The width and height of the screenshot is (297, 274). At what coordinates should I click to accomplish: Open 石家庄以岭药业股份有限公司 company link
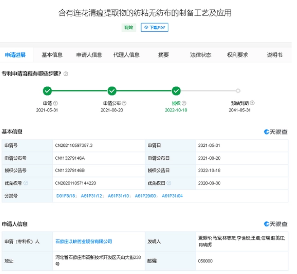coord(83,241)
